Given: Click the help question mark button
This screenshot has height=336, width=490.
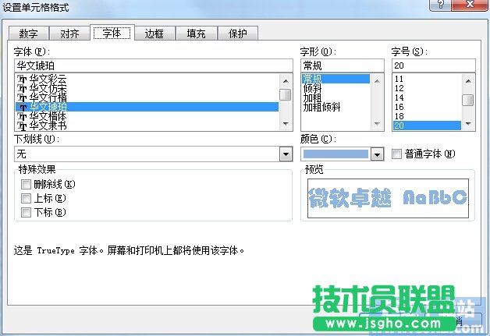Looking at the screenshot, I should pos(442,5).
